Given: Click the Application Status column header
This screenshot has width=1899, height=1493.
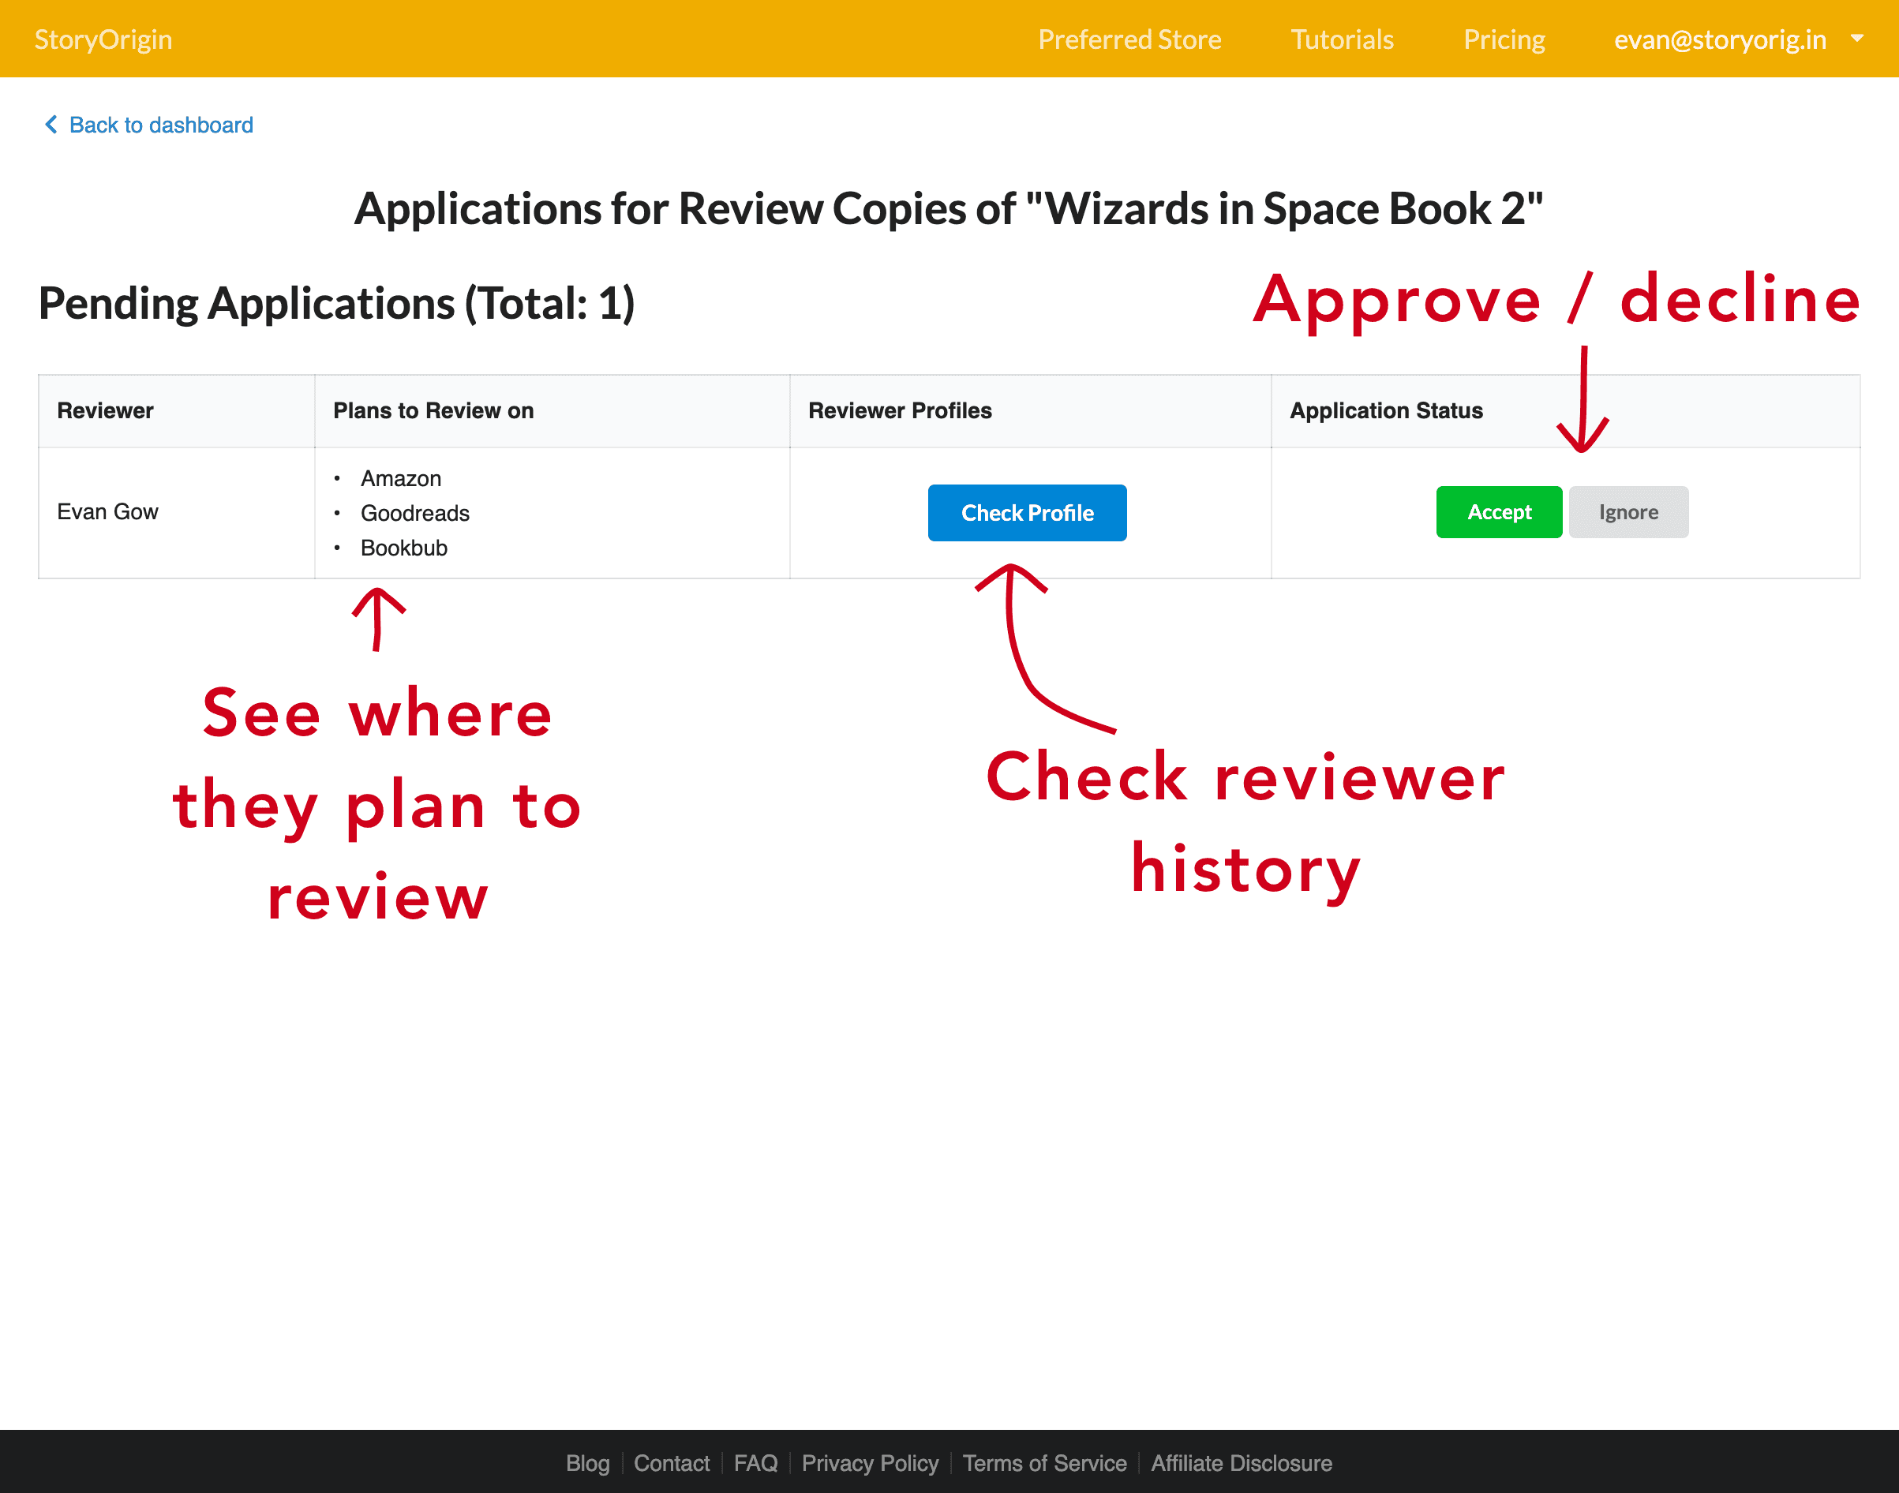Looking at the screenshot, I should [1386, 410].
